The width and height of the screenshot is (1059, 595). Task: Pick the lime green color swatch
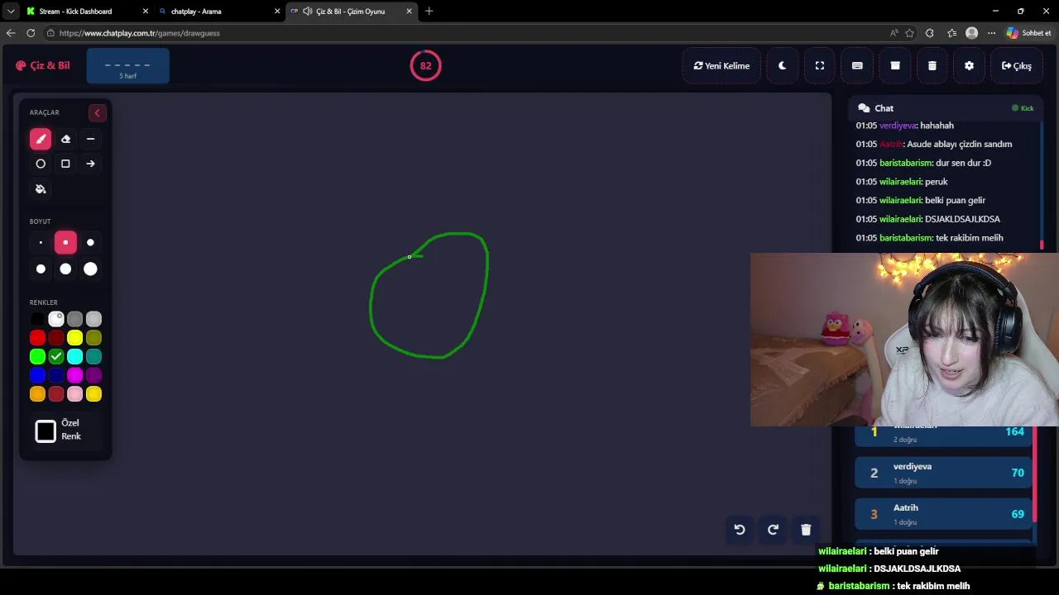tap(37, 357)
